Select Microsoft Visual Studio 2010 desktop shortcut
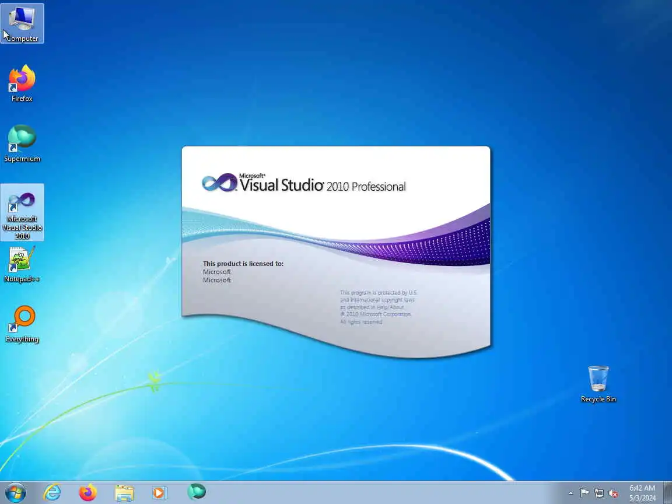Screen dimensions: 672x504 pyautogui.click(x=22, y=212)
